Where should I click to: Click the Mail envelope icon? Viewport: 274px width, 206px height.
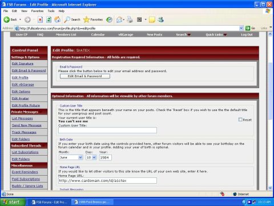point(119,19)
